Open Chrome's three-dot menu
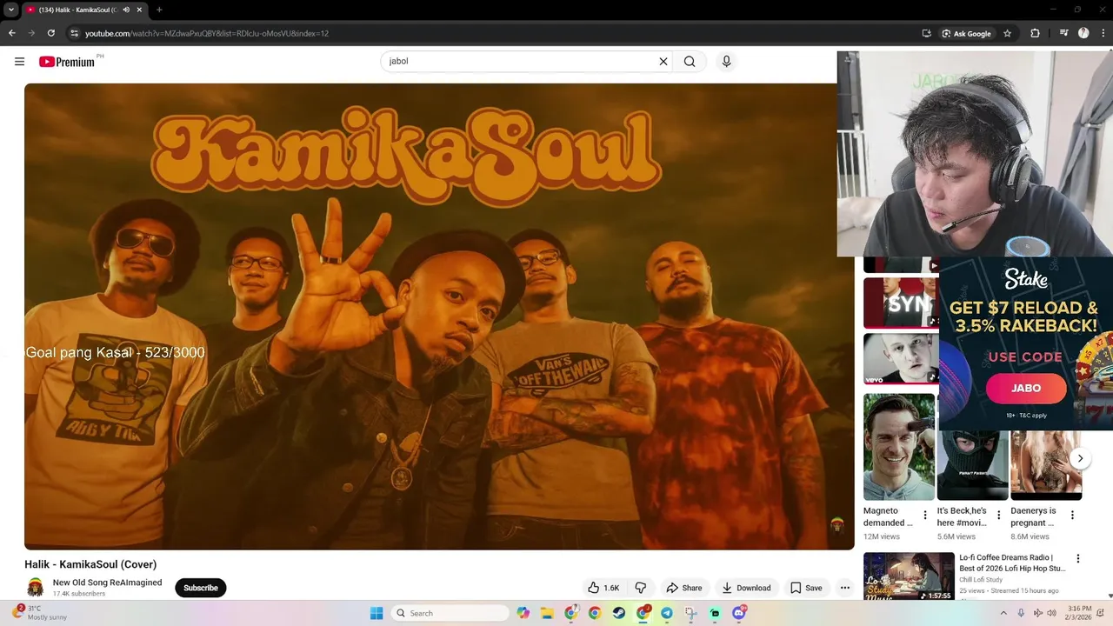Viewport: 1113px width, 626px height. tap(1103, 33)
